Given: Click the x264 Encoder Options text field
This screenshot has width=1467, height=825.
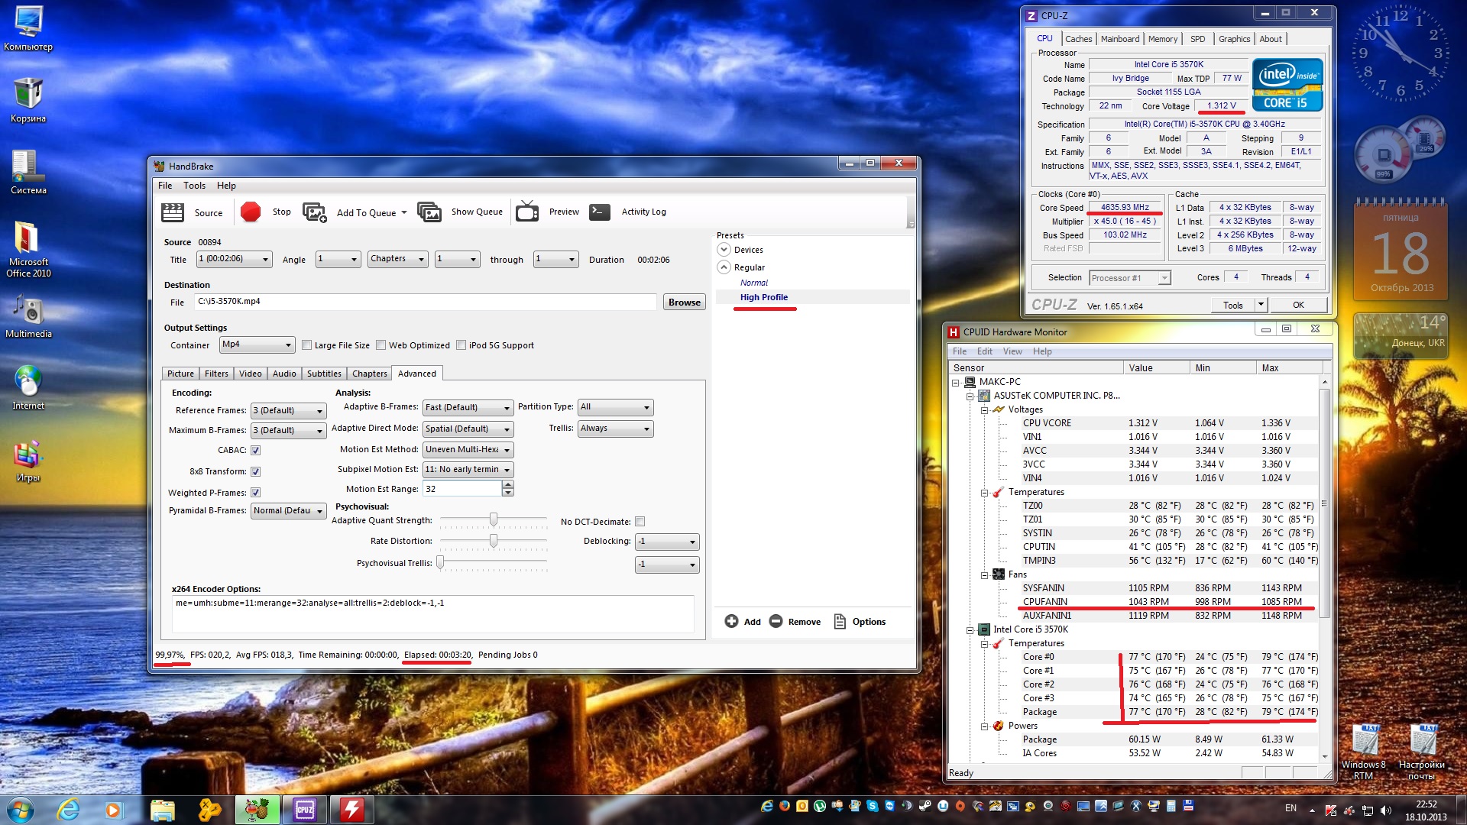Looking at the screenshot, I should tap(432, 613).
